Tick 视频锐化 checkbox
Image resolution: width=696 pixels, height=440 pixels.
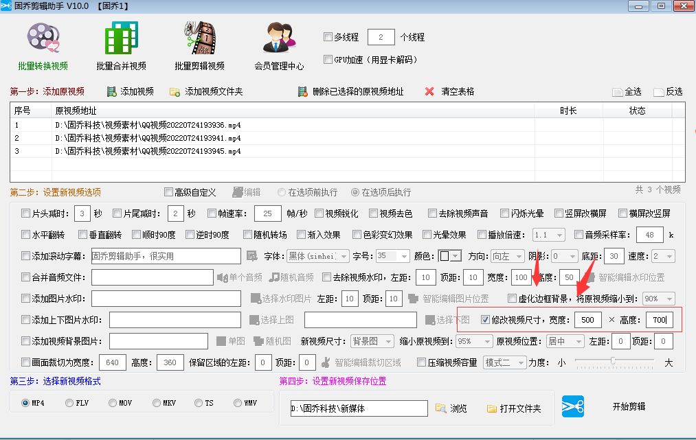319,213
